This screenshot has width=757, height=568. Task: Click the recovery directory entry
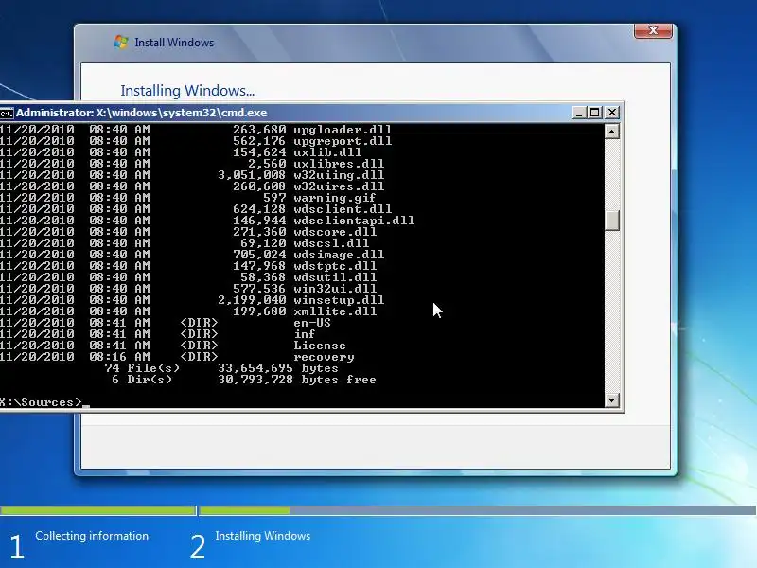click(x=324, y=357)
